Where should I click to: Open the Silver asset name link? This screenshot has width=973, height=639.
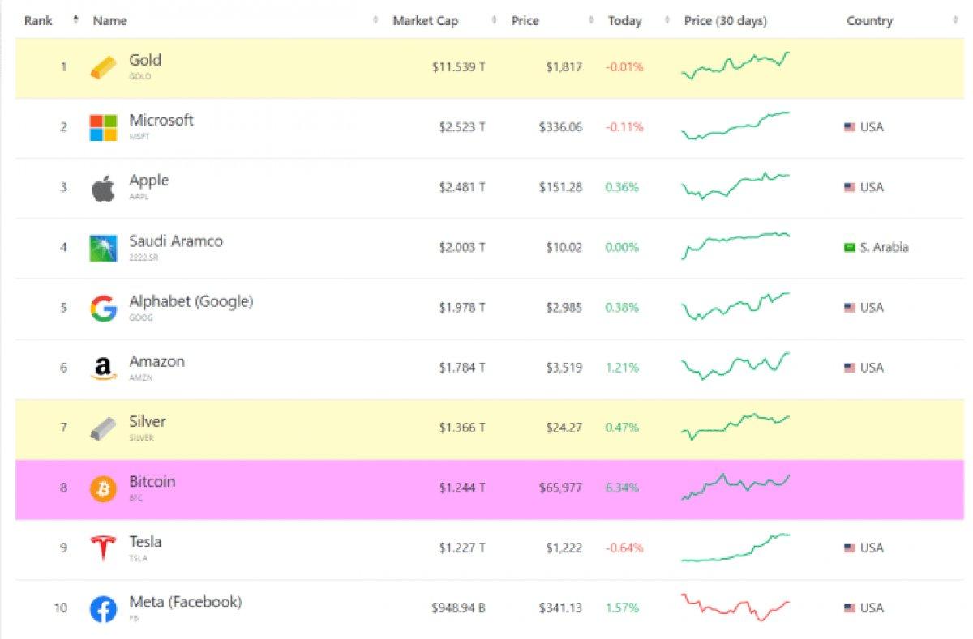(148, 421)
